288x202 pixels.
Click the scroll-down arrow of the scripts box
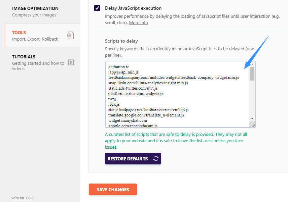252,118
